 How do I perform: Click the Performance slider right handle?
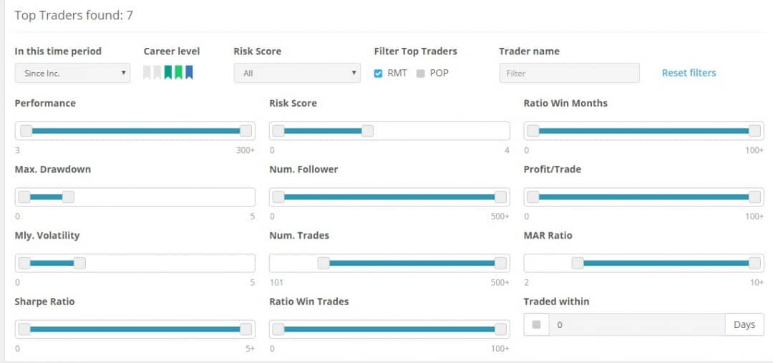[246, 131]
